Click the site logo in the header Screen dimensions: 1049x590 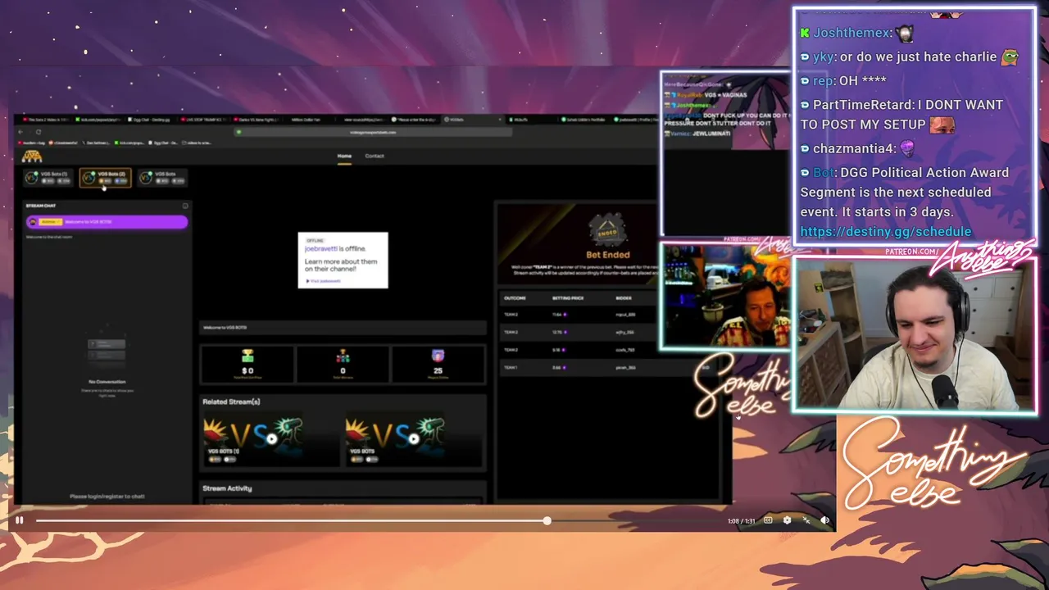pyautogui.click(x=32, y=157)
